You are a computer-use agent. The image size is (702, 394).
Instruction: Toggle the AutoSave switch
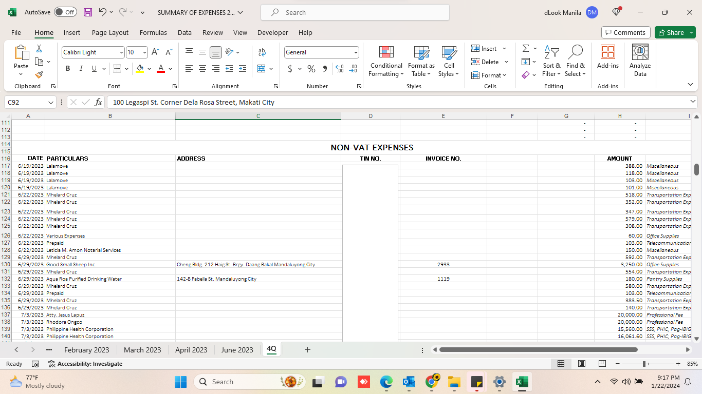tap(65, 12)
